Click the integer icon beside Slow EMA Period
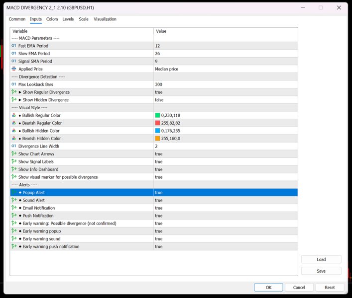The width and height of the screenshot is (352, 298). pos(14,53)
